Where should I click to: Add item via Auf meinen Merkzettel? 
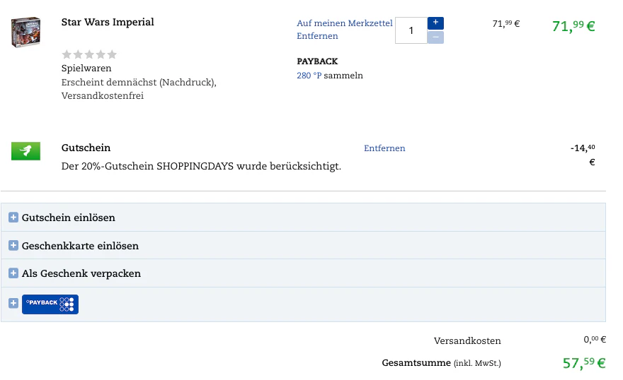[345, 23]
